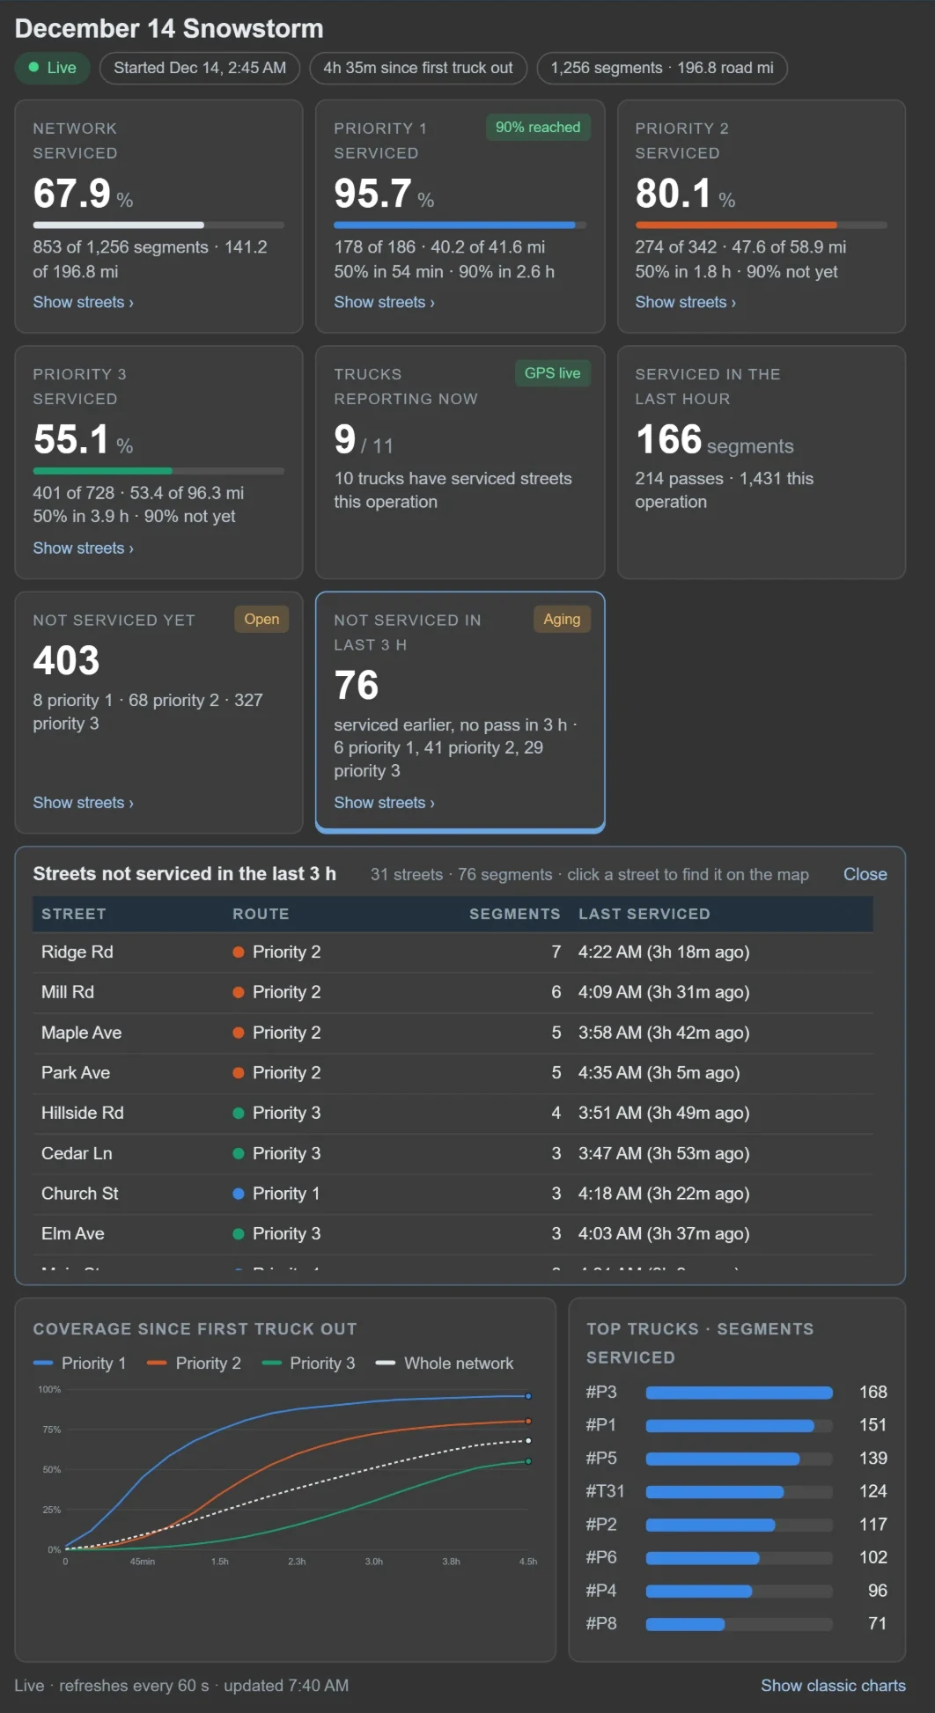
Task: Click the green dot beside Elm Ave
Action: [238, 1234]
